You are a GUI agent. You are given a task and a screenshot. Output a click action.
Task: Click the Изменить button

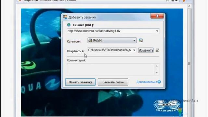click(x=146, y=50)
